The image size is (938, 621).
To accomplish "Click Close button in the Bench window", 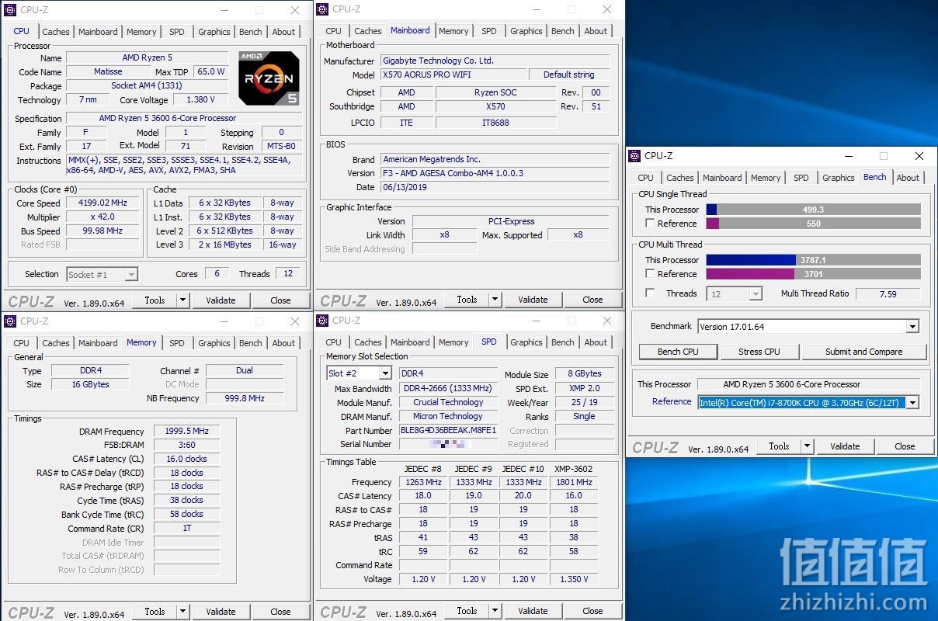I will (x=905, y=446).
